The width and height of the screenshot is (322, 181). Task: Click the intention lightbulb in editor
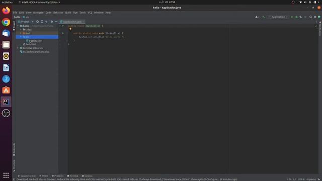(x=70, y=29)
